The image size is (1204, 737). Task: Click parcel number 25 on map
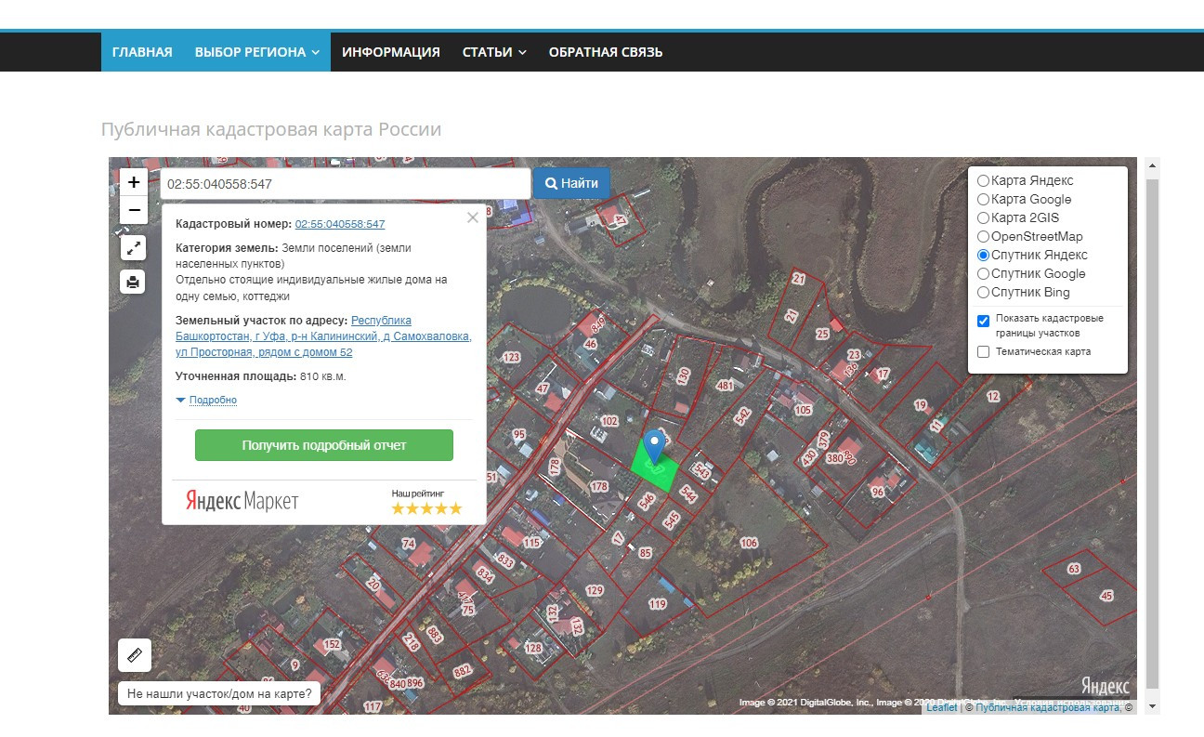click(822, 334)
